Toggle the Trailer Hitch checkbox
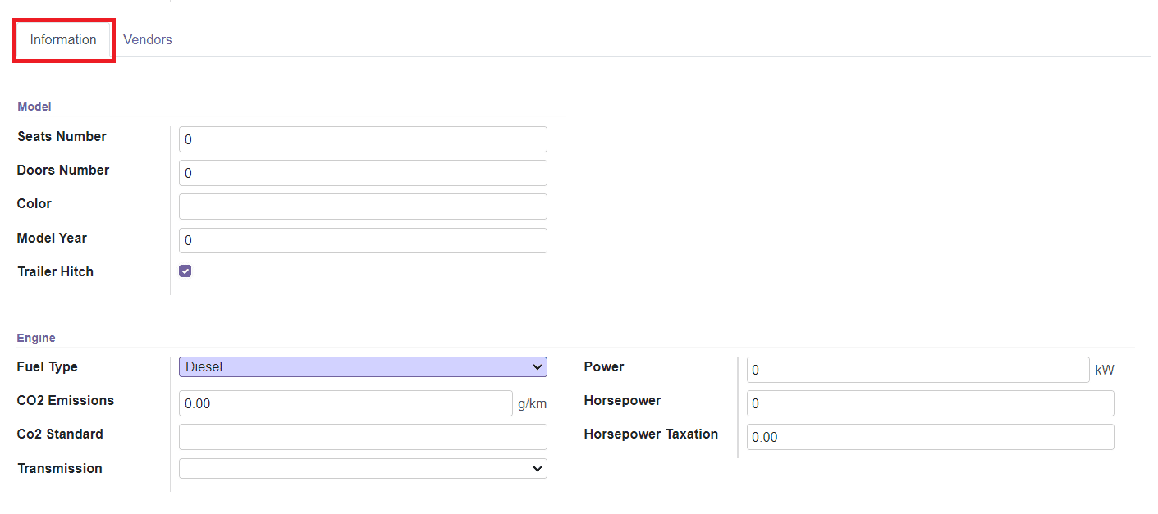 pos(185,270)
